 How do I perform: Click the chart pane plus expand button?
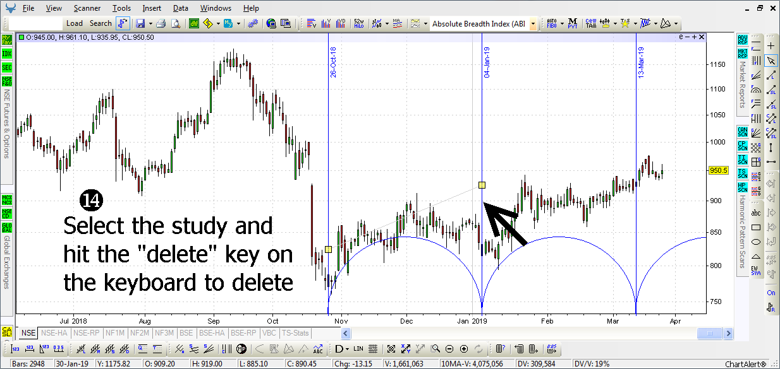pos(694,37)
